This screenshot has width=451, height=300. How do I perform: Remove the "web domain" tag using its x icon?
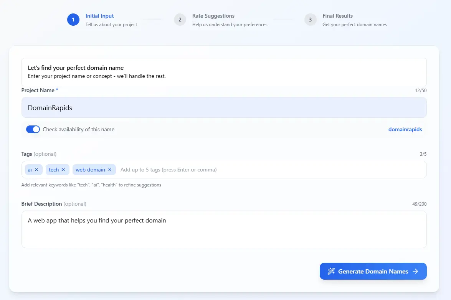tap(109, 169)
